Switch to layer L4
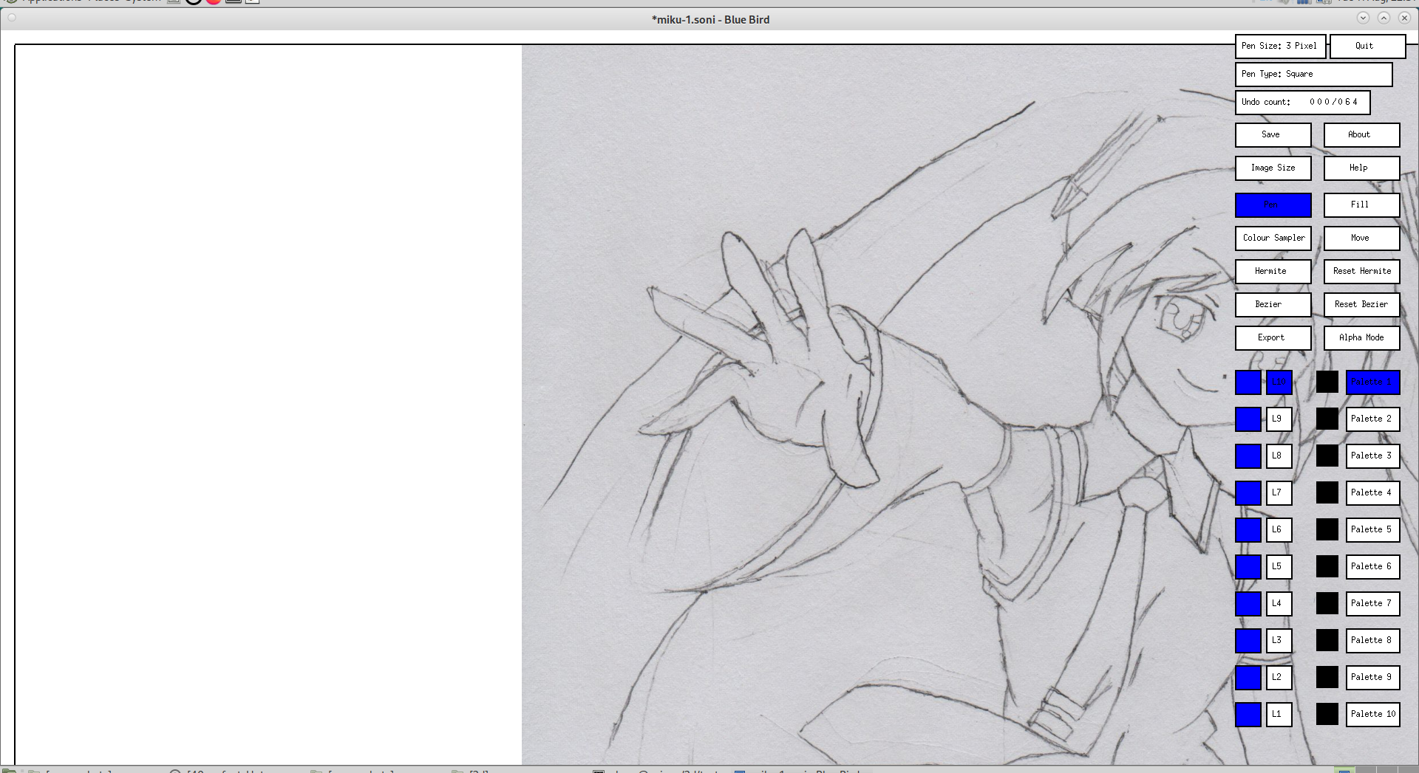Screen dimensions: 1419x773 point(1279,604)
